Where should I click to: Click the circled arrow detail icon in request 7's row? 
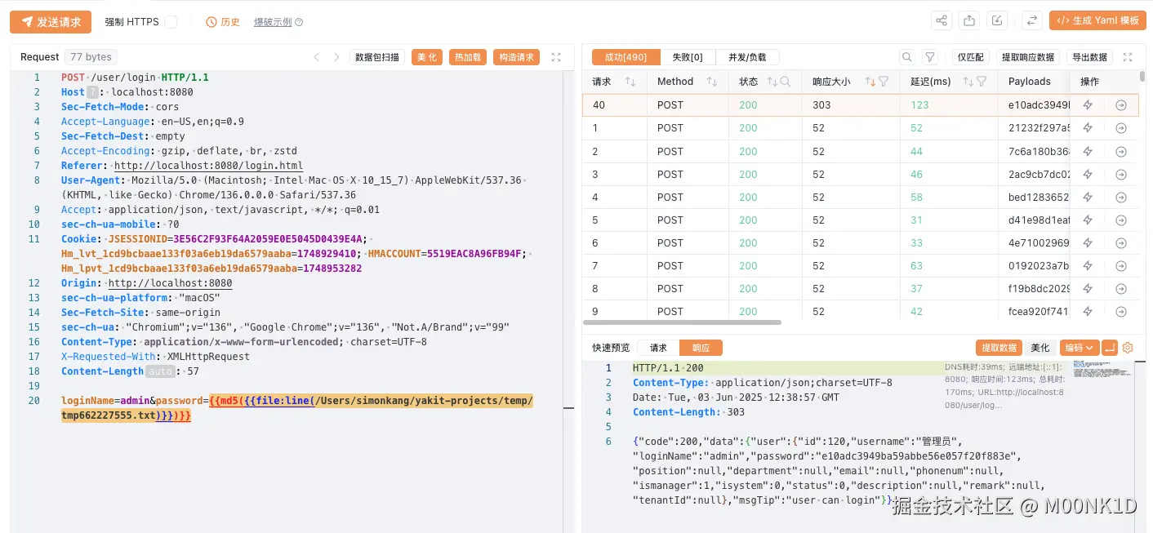(1121, 265)
